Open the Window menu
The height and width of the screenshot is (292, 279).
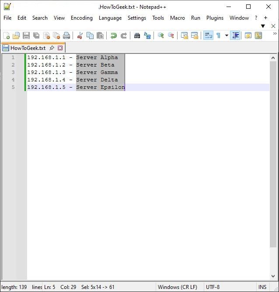239,18
